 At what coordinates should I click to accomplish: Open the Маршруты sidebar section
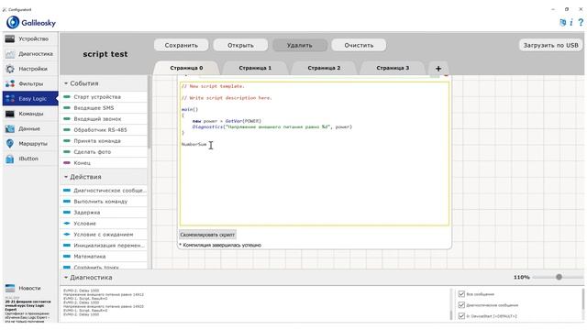(30, 144)
